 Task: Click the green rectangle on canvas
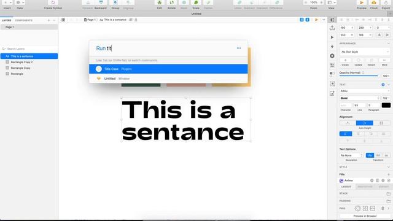coord(141,85)
